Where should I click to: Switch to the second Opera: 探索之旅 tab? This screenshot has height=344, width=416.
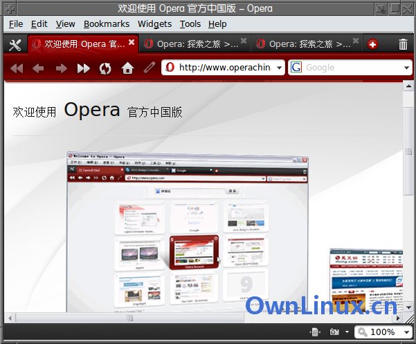pyautogui.click(x=195, y=44)
